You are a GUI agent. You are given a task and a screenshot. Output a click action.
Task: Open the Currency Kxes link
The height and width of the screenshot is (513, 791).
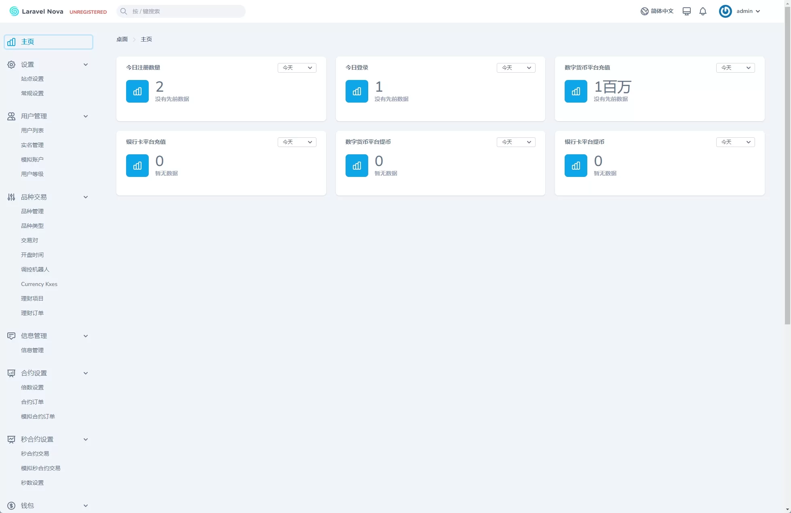coord(39,284)
